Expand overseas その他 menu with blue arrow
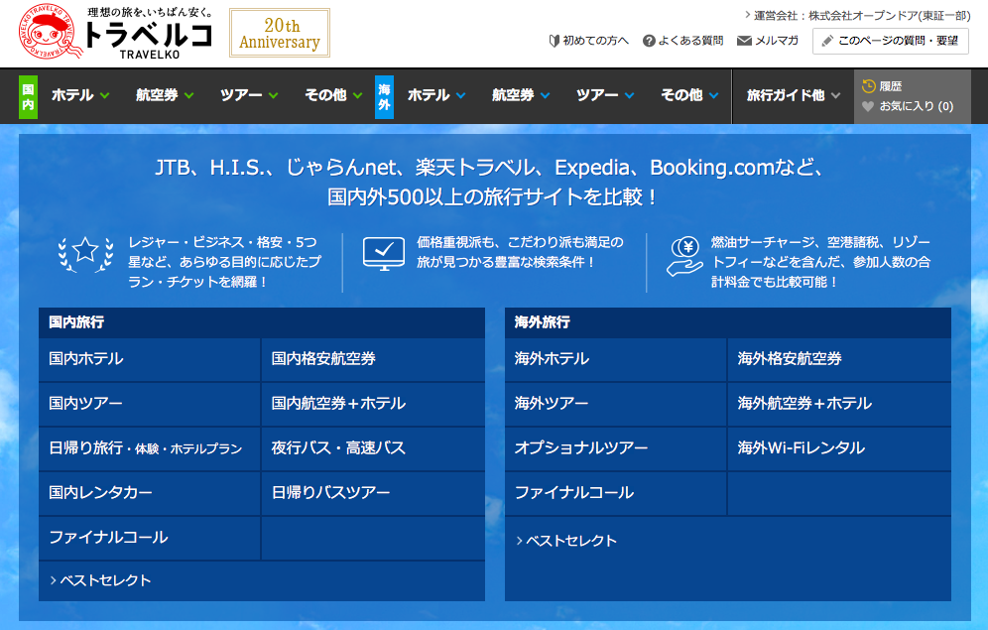The image size is (988, 630). point(690,95)
